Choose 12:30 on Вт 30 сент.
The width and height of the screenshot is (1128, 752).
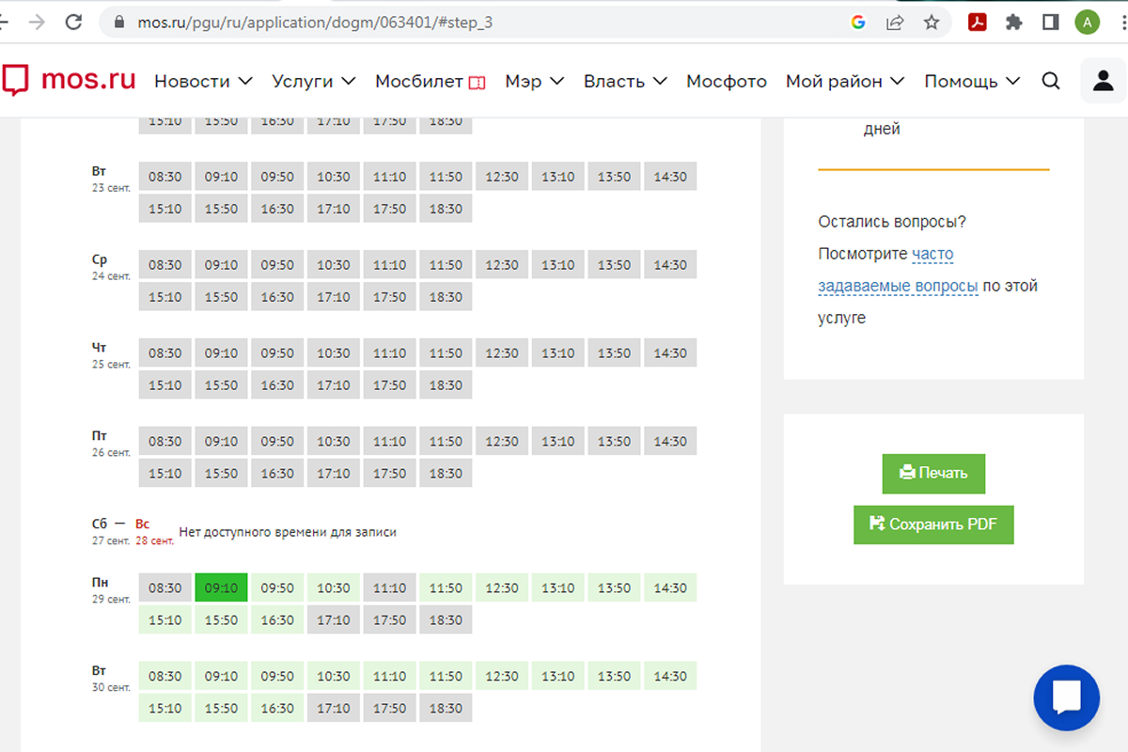502,676
